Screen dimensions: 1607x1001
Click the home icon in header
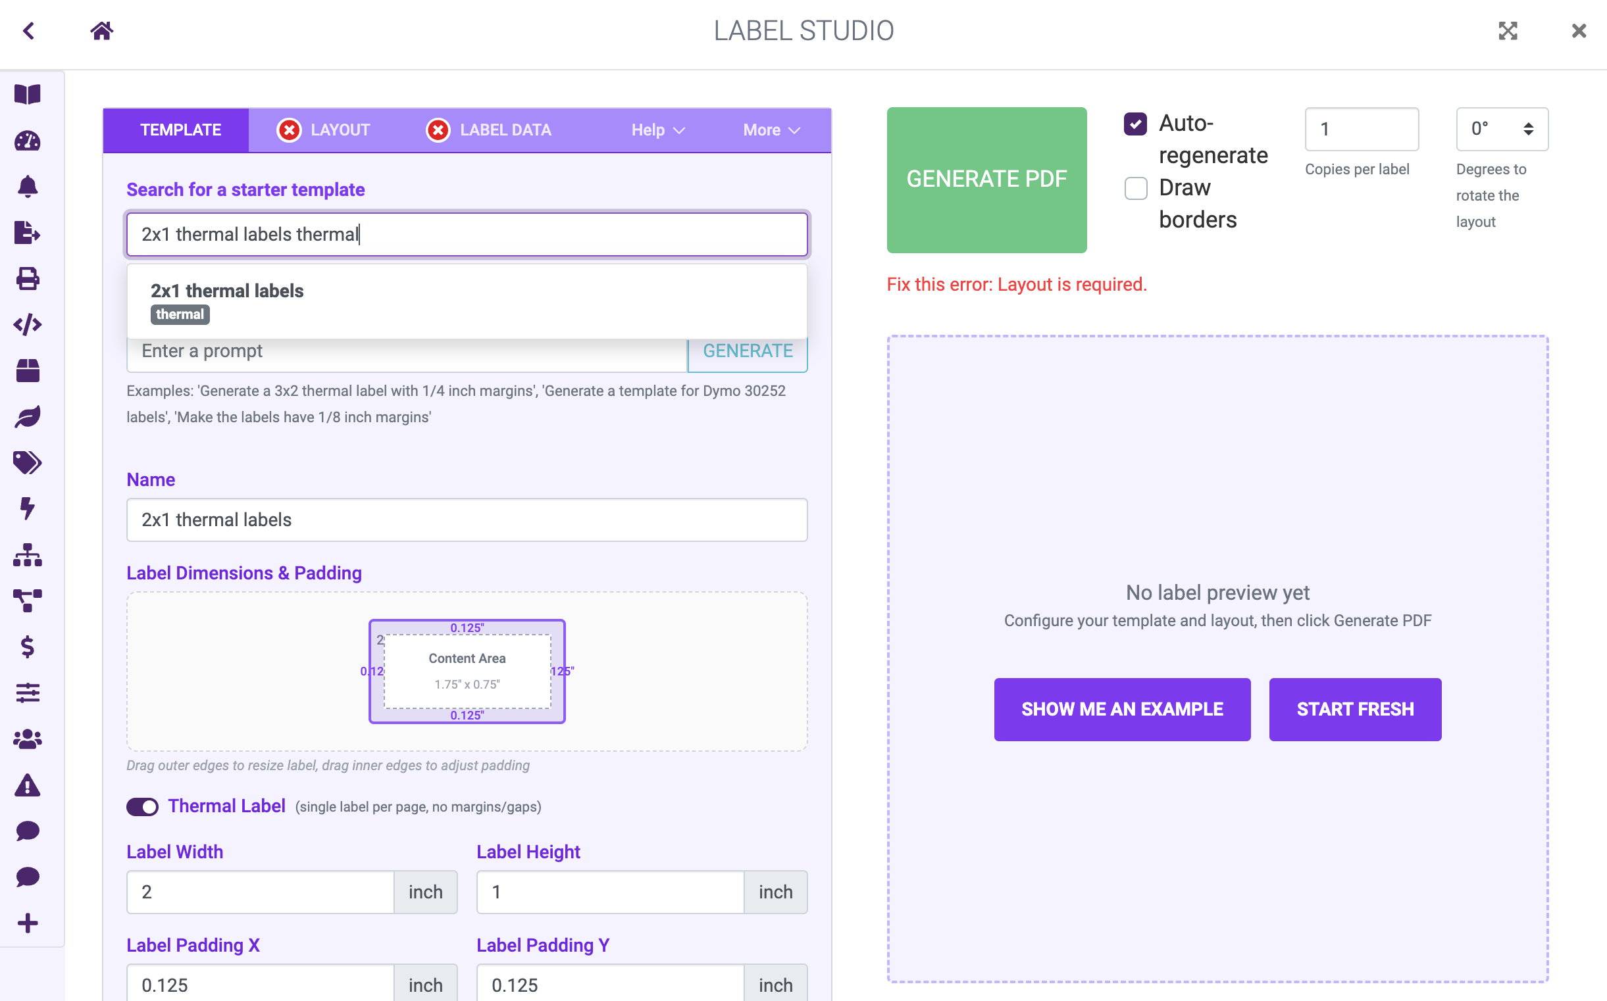coord(101,30)
